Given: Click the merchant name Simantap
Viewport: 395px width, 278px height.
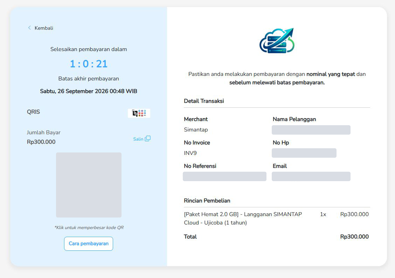Looking at the screenshot, I should pyautogui.click(x=196, y=130).
